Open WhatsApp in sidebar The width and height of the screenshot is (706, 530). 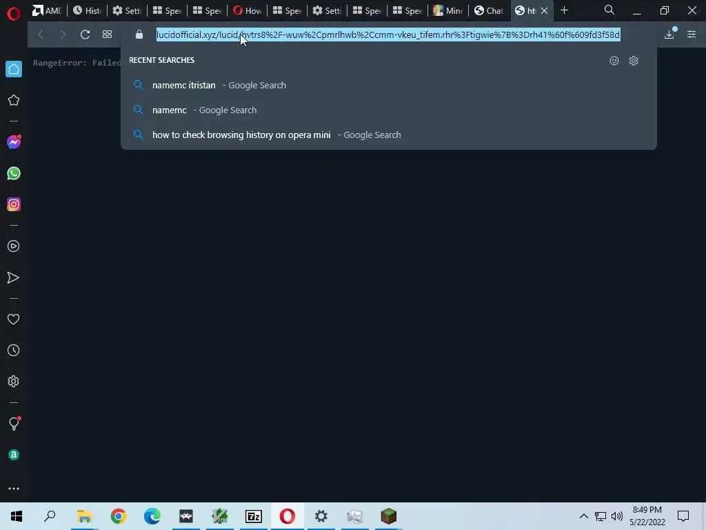pyautogui.click(x=14, y=173)
